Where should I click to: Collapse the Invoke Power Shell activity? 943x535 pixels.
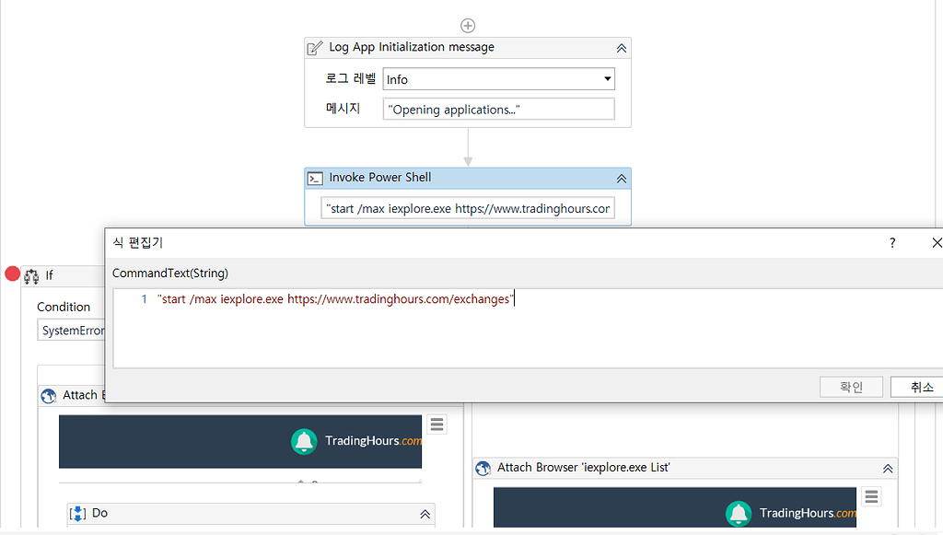[622, 178]
